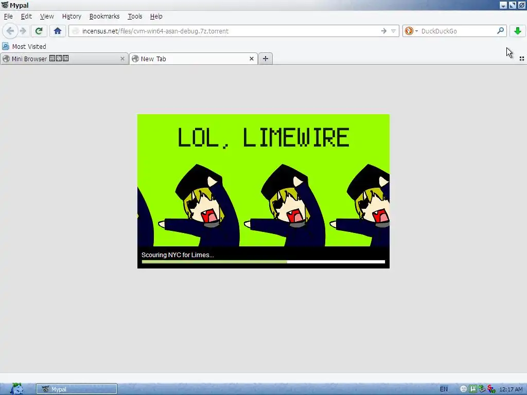
Task: Open the Most Visited bookmarks folder
Action: pos(24,46)
